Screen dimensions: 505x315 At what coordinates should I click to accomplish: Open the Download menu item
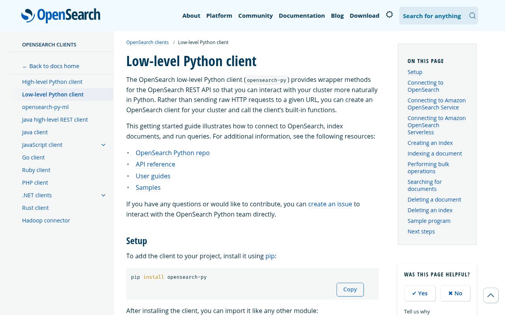pyautogui.click(x=365, y=16)
